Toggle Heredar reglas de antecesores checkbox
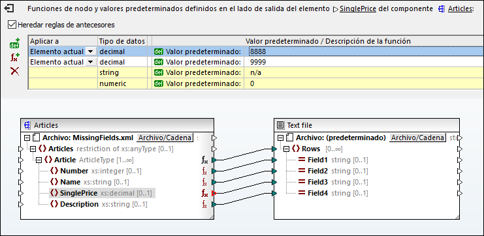Screen dimensions: 484x236 pos(12,25)
